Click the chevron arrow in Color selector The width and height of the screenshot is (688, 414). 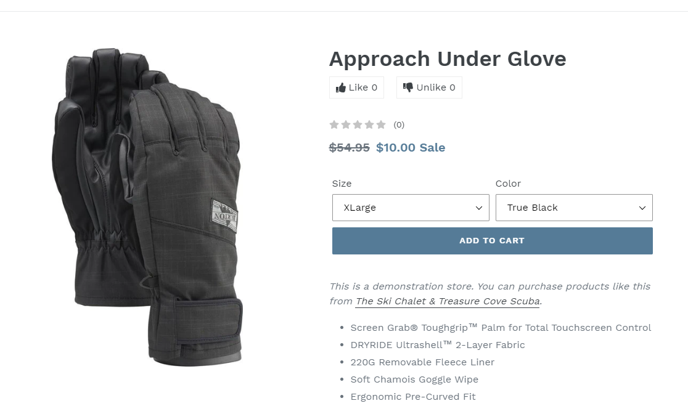click(x=642, y=208)
